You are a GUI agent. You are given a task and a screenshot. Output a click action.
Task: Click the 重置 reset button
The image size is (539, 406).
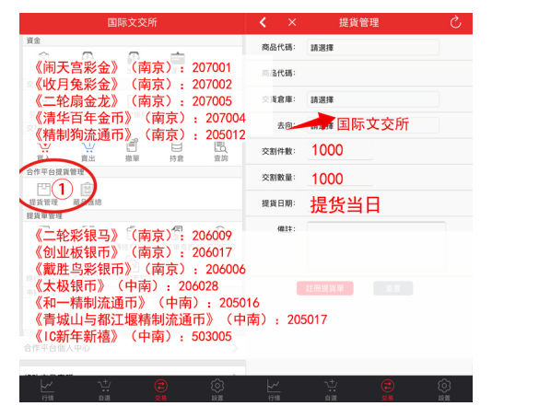click(x=393, y=288)
